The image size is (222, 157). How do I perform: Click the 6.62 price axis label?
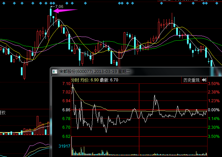coord(66,136)
